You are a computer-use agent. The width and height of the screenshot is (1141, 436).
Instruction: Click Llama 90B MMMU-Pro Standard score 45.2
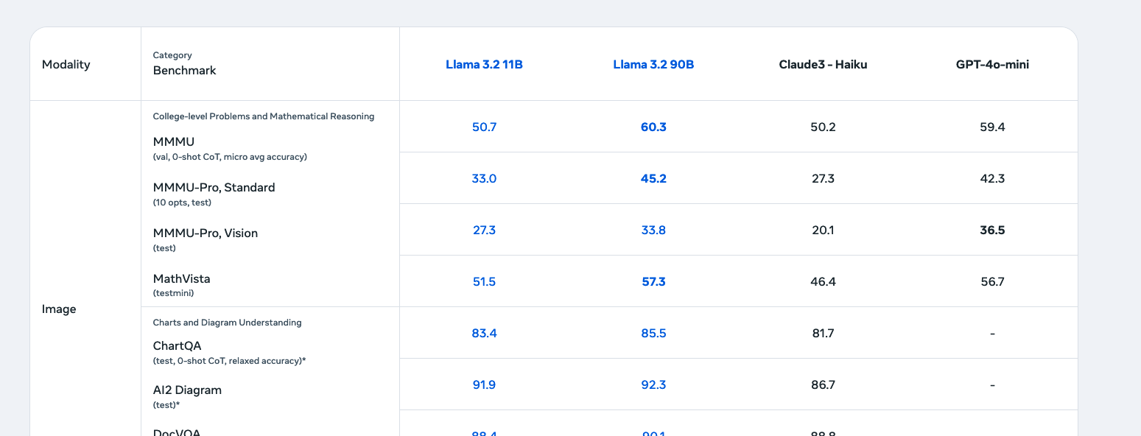(x=653, y=178)
